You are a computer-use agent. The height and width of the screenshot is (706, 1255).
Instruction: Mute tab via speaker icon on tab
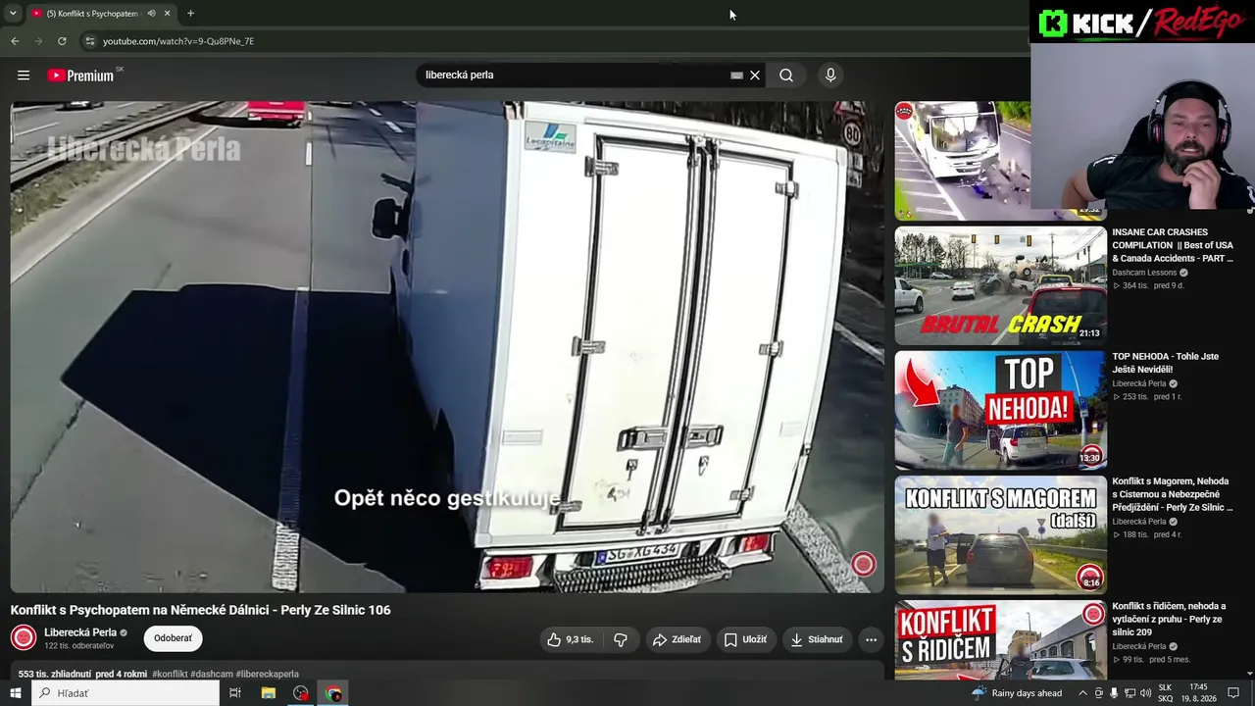151,14
